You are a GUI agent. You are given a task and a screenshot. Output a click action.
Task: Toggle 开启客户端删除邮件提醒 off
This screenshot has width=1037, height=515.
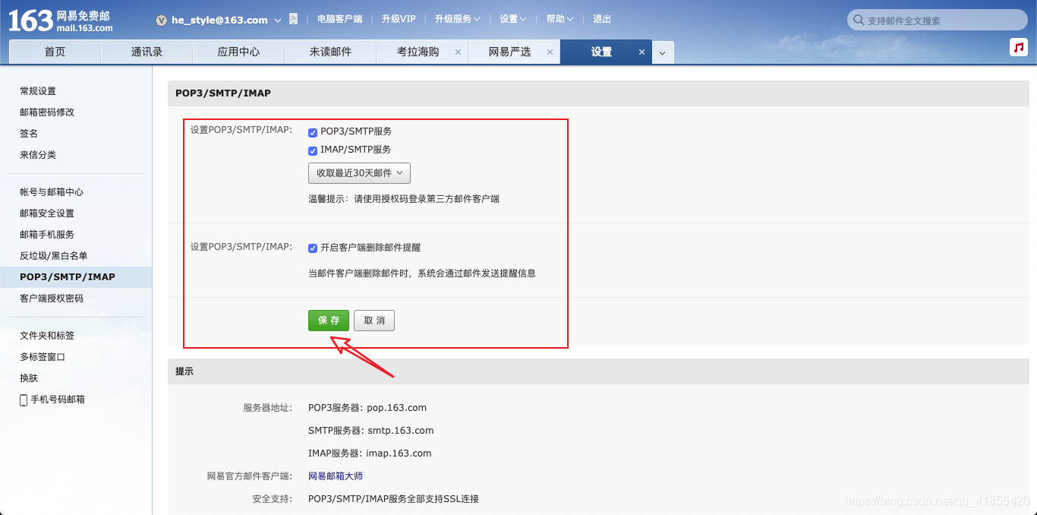313,248
